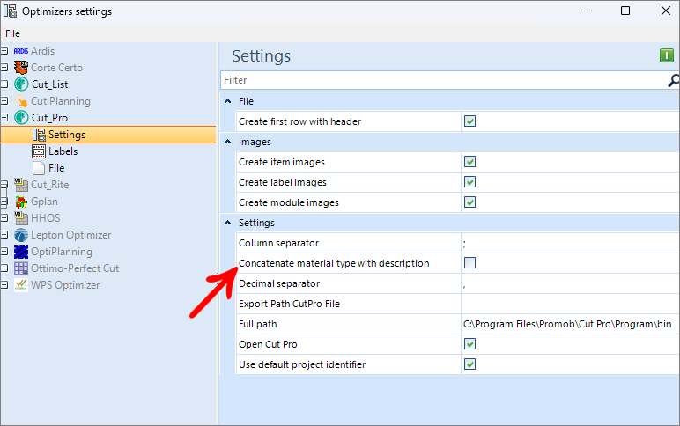
Task: Collapse the File section
Action: pyautogui.click(x=227, y=101)
